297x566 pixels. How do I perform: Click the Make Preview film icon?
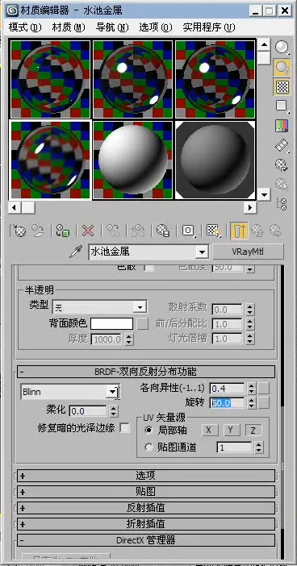(282, 145)
